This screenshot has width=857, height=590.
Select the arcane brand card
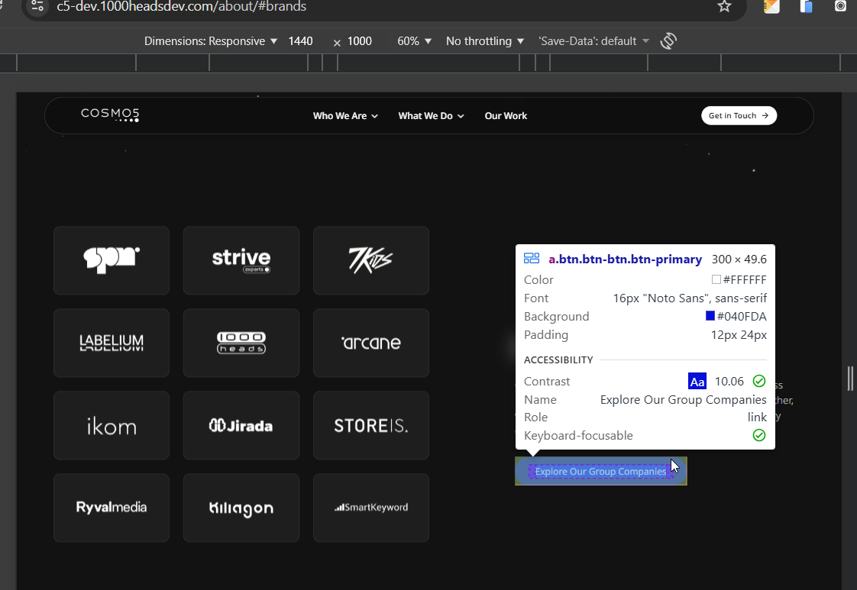pos(371,343)
